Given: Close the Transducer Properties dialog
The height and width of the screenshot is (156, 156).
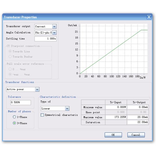Looking at the screenshot, I should [149, 17].
